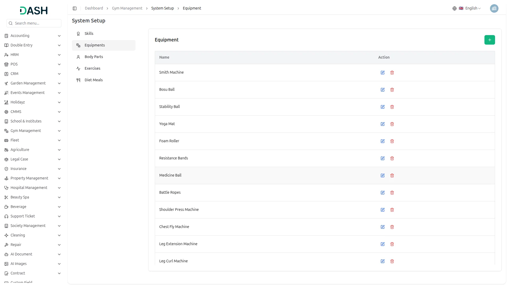Expand the Gym Management sidebar menu

[x=32, y=131]
